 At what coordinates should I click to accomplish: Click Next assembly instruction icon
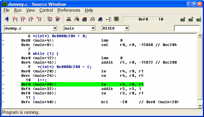pos(58,19)
